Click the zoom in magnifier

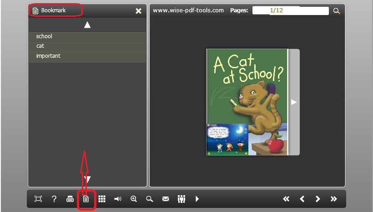[x=134, y=199]
